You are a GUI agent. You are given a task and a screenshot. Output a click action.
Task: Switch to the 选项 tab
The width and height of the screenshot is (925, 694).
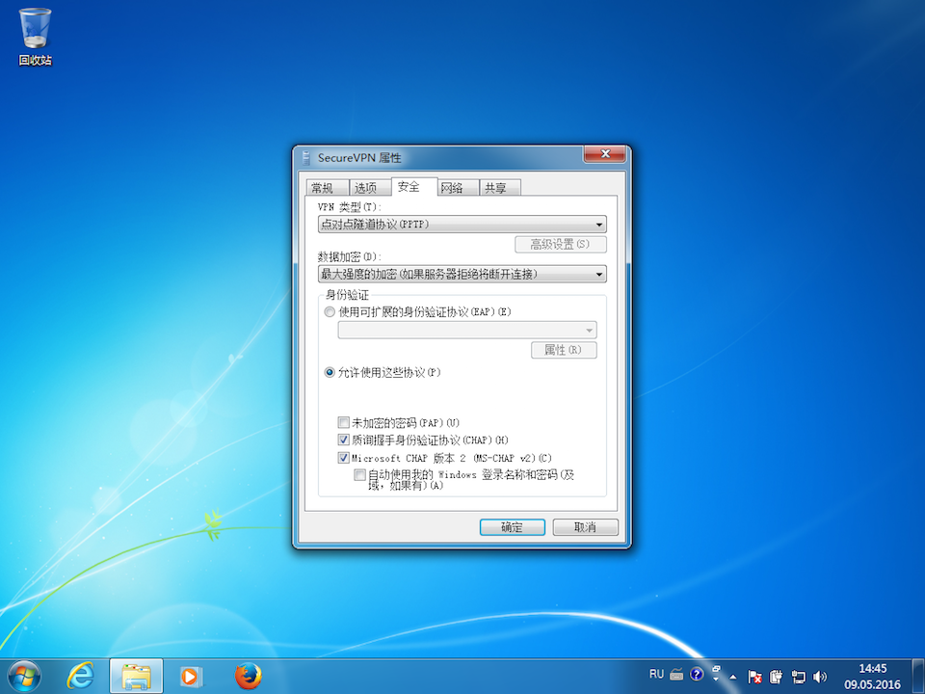coord(370,188)
